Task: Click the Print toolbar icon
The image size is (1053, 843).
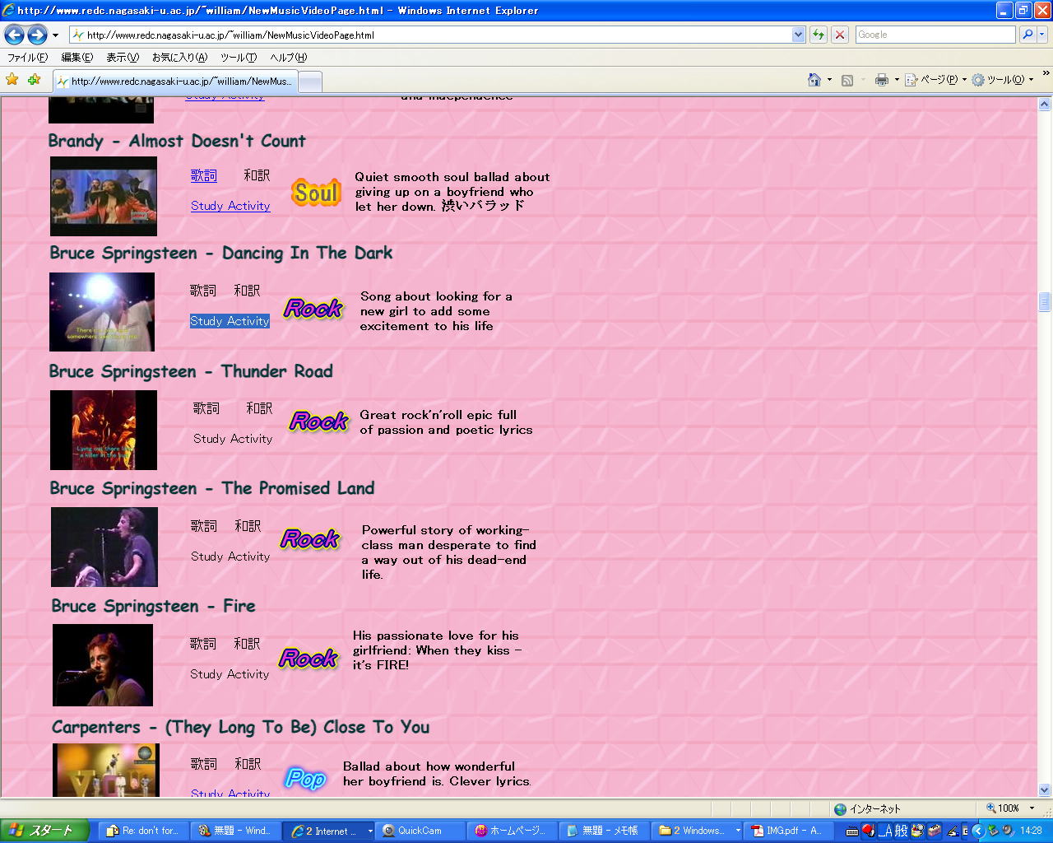Action: (x=881, y=80)
